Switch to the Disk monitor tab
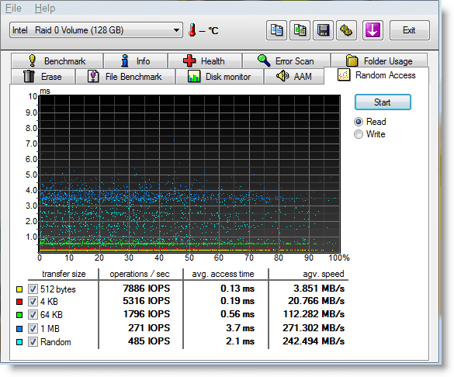Image resolution: width=454 pixels, height=377 pixels. coord(220,77)
